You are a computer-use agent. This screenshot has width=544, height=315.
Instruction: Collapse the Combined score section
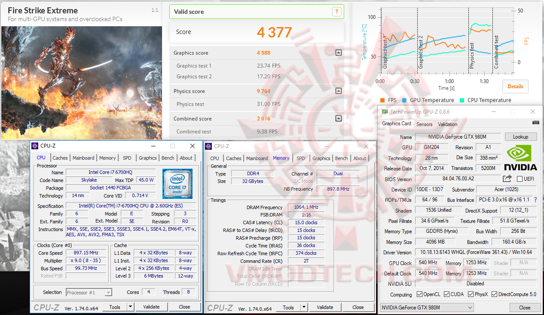[x=339, y=119]
